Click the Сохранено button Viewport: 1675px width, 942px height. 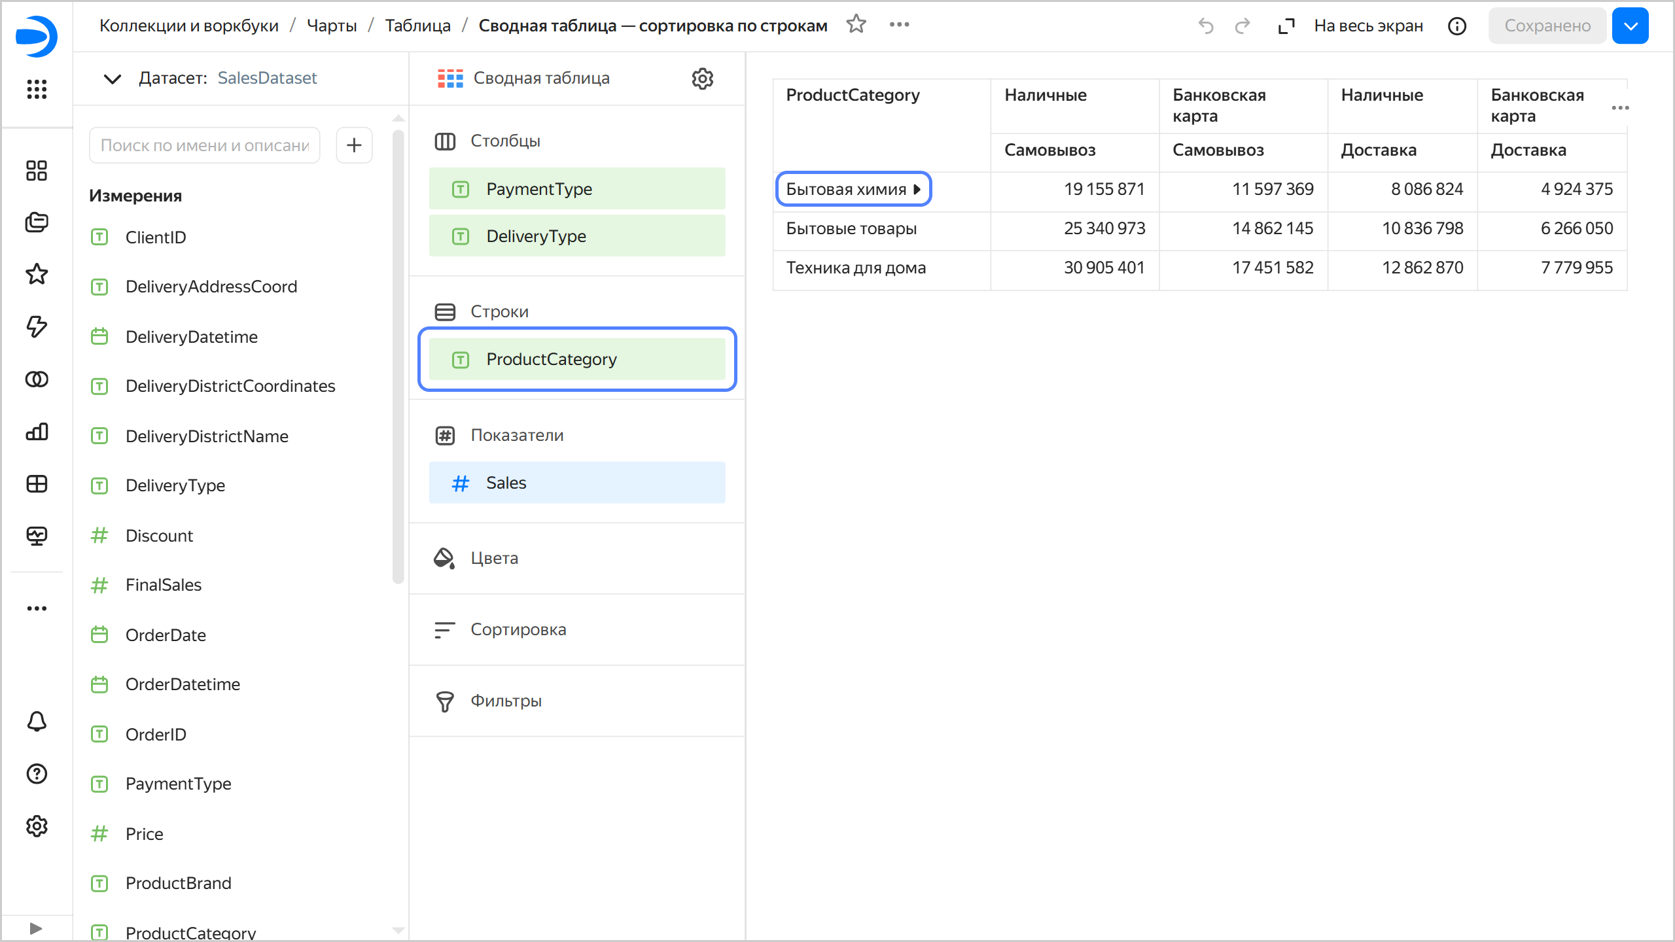click(x=1547, y=26)
